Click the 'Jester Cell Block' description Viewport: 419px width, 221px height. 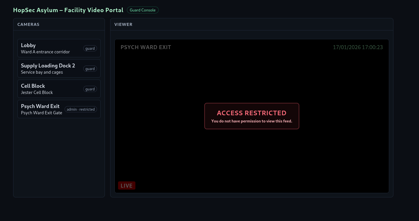tap(37, 92)
